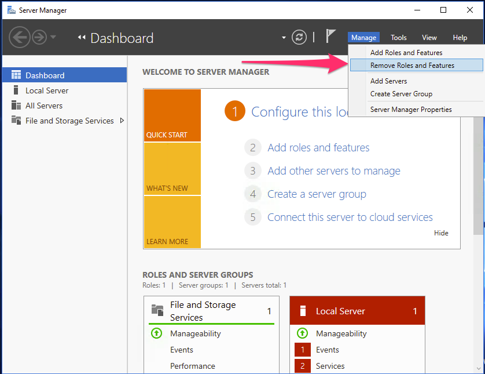The image size is (485, 374).
Task: Open the Help menu
Action: [460, 38]
